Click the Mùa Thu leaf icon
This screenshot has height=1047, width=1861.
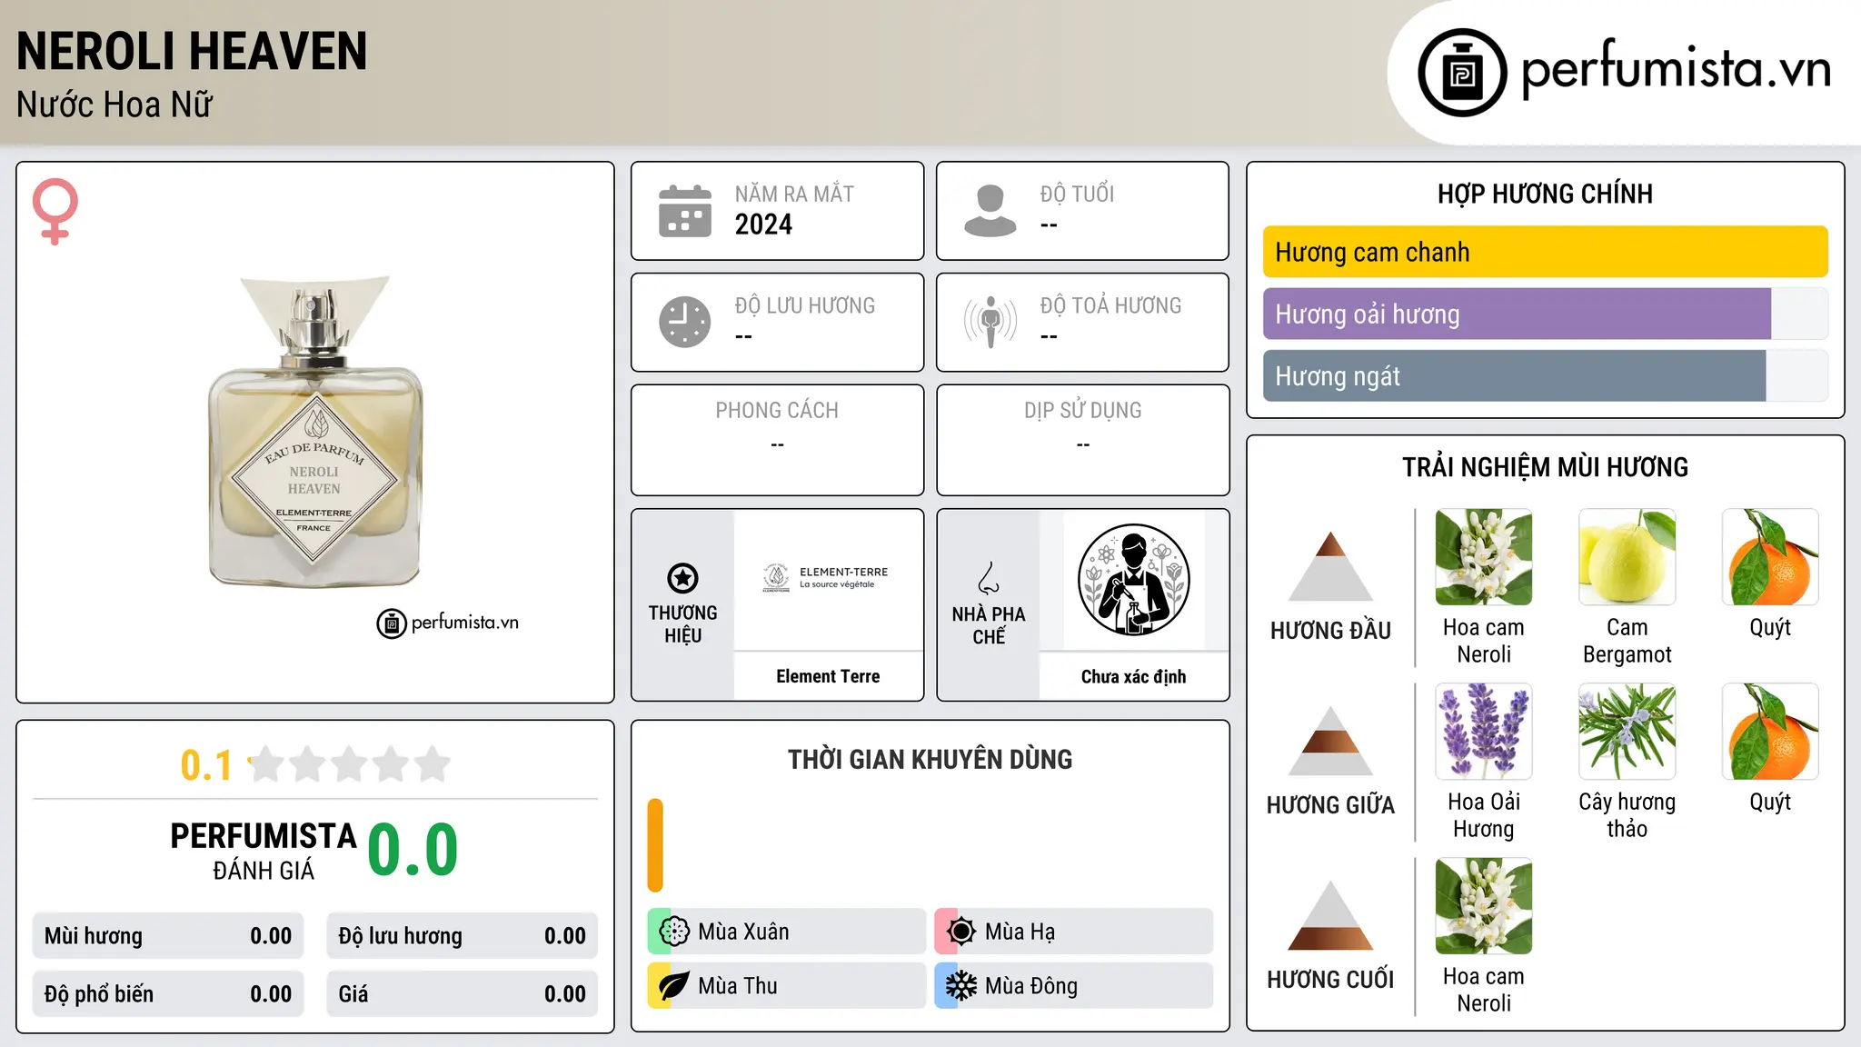(674, 986)
